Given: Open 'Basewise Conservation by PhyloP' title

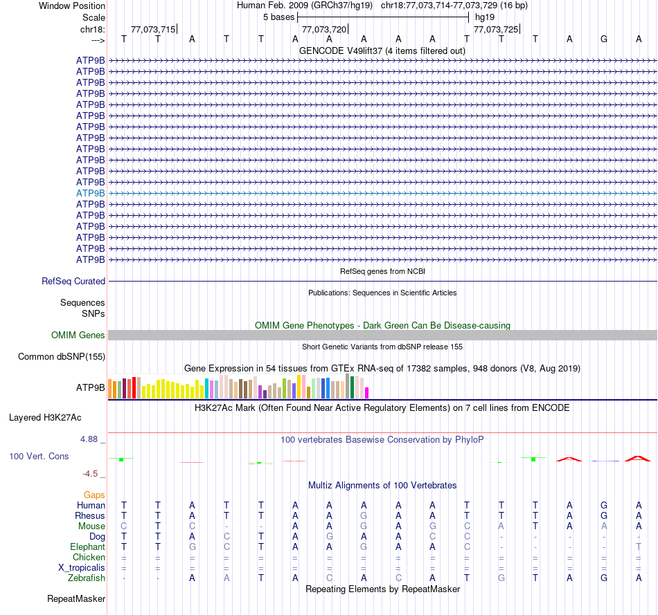Looking at the screenshot, I should pos(382,440).
